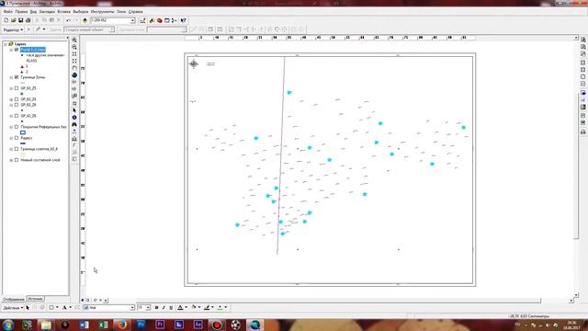
Task: Open the Окна menu
Action: 121,12
